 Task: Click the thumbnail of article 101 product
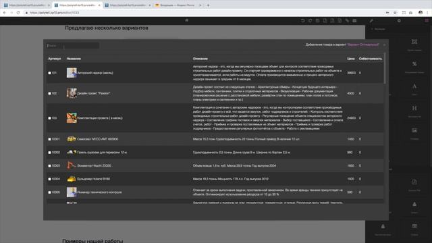pyautogui.click(x=72, y=73)
